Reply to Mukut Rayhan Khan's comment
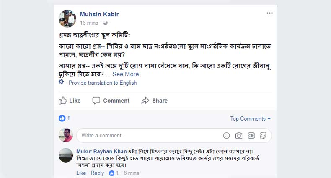Image resolution: width=331 pixels, height=178 pixels. 97,173
